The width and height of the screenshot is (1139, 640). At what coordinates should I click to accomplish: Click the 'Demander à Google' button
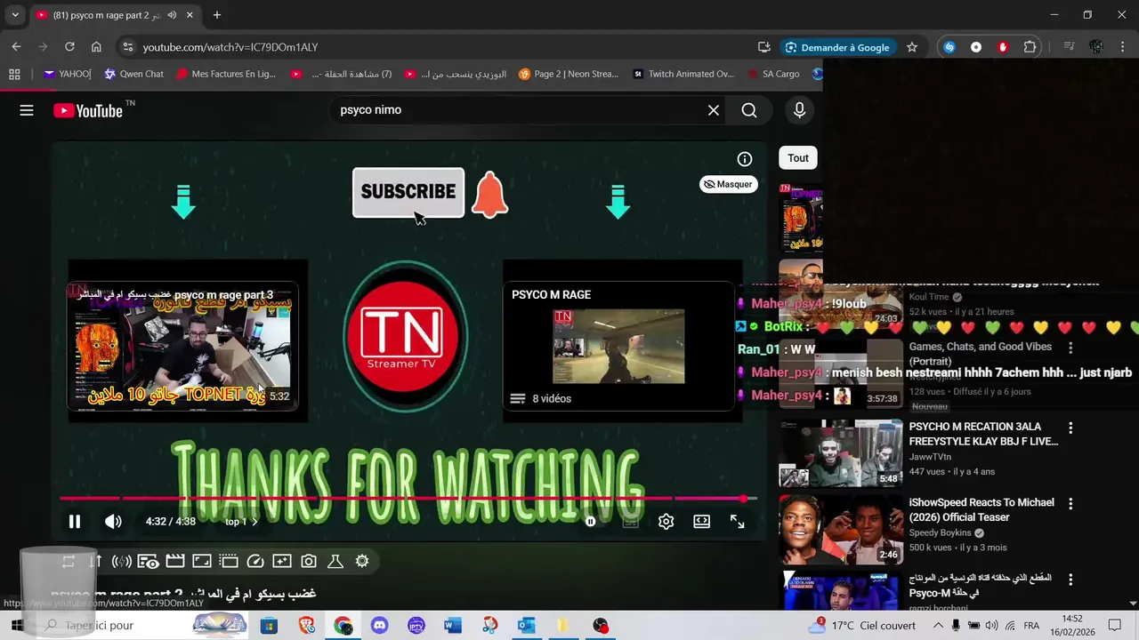pos(837,47)
